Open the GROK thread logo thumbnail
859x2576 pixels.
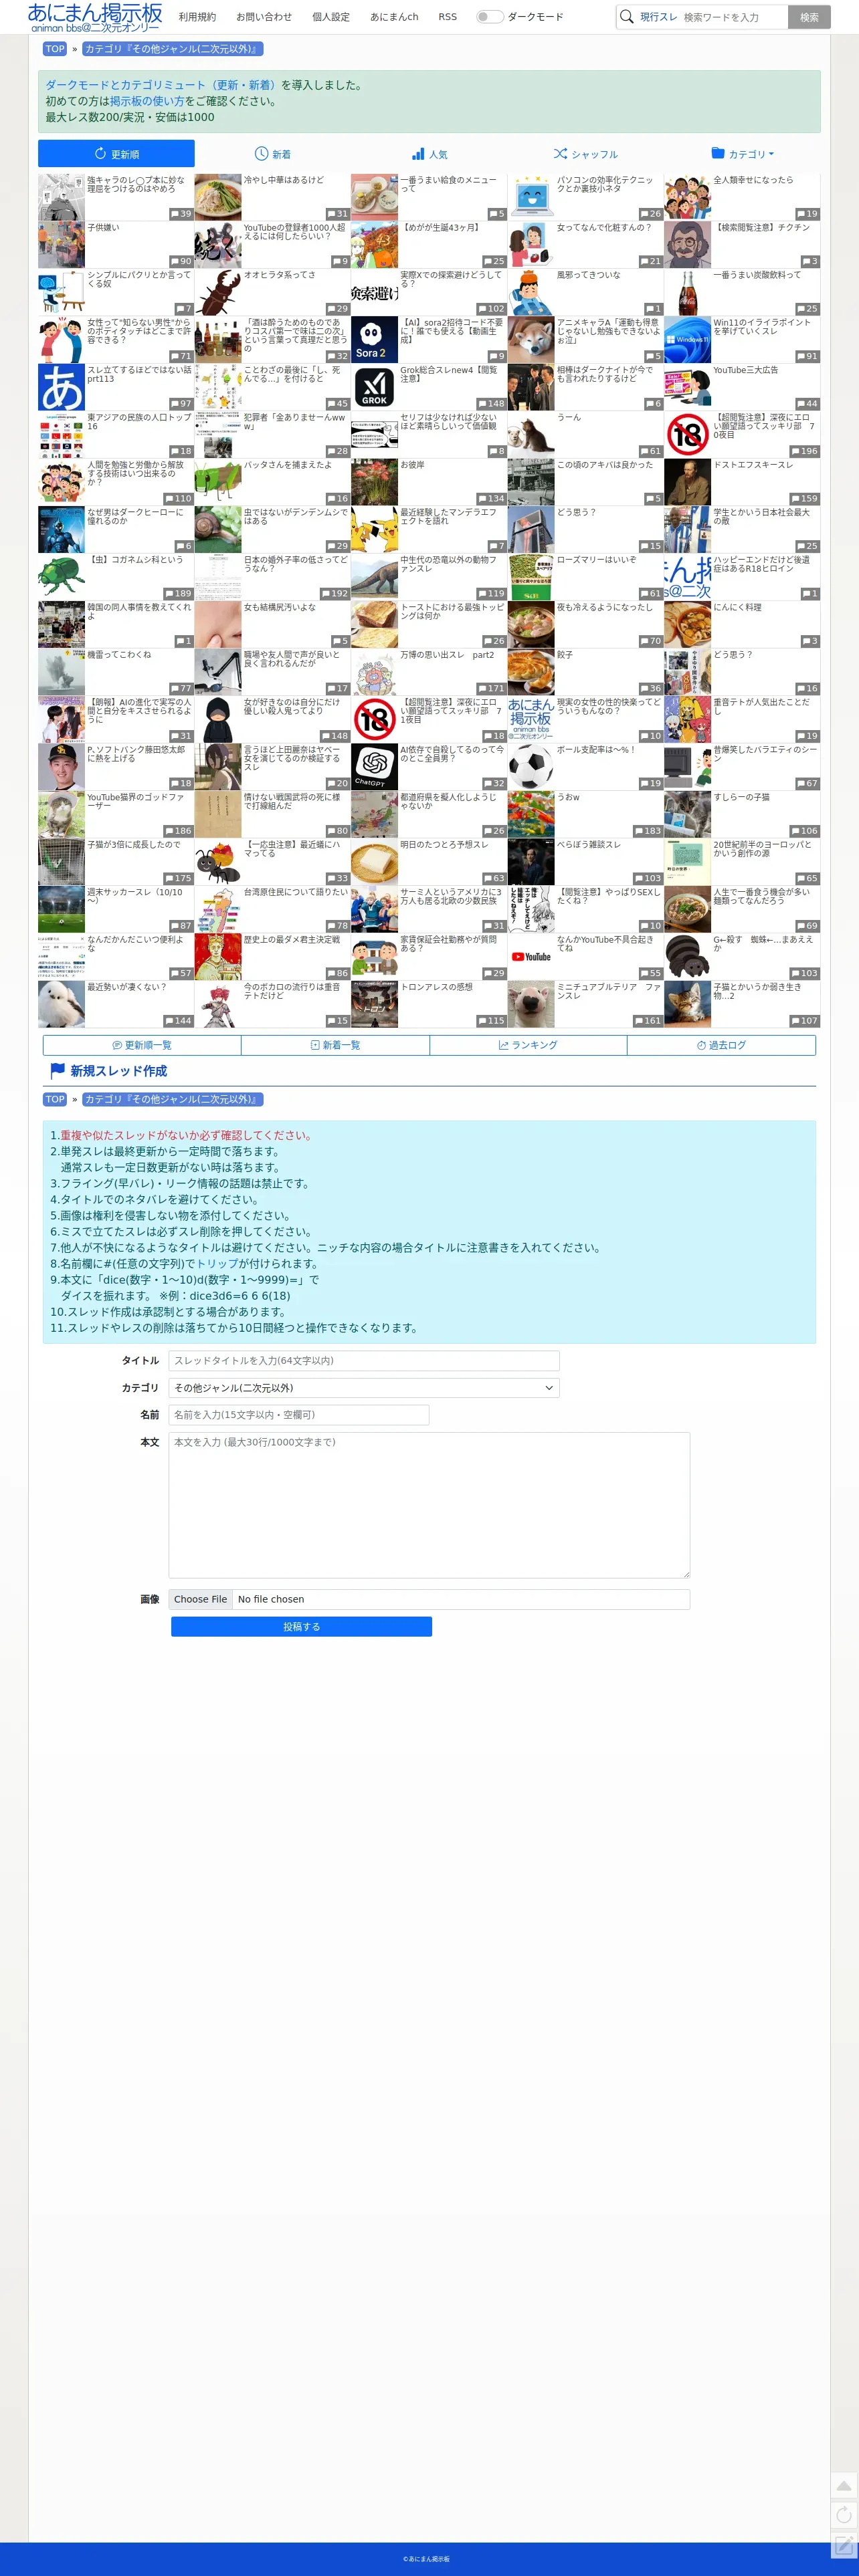tap(375, 387)
